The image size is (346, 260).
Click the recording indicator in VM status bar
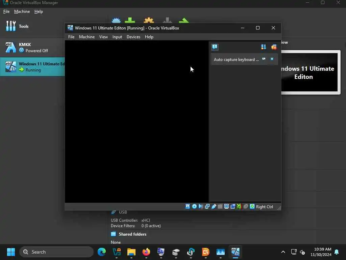pyautogui.click(x=233, y=207)
